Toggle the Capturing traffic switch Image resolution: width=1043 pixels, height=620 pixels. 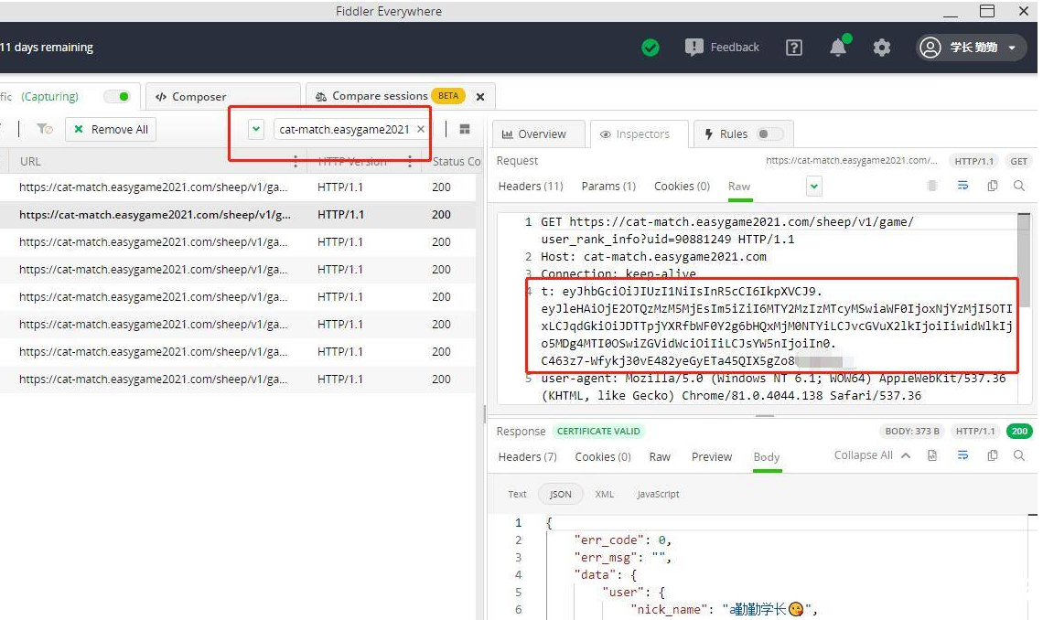pos(116,96)
